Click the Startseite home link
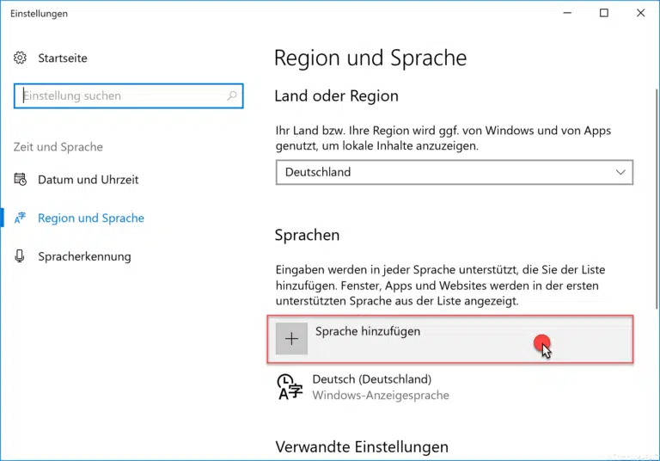Image resolution: width=660 pixels, height=461 pixels. pyautogui.click(x=62, y=58)
